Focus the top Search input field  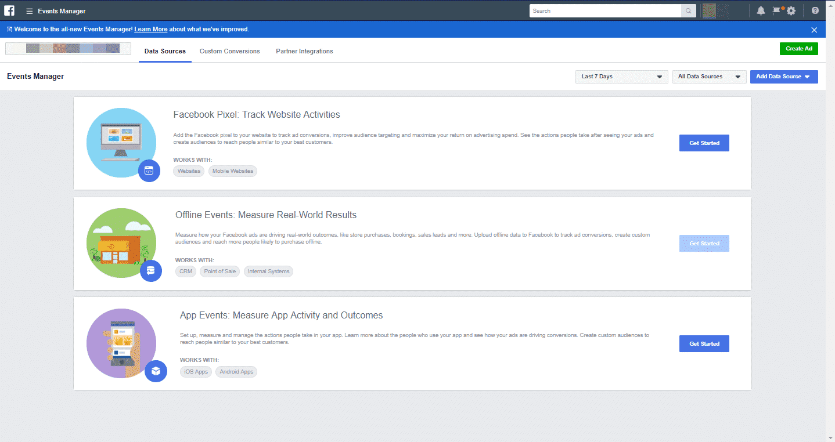(x=605, y=11)
